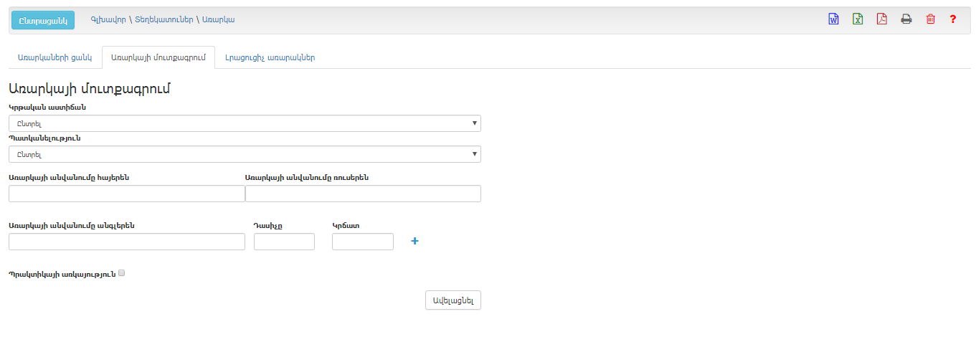Select the Առարկայի մուտքագրում tab
This screenshot has height=347, width=976.
(x=158, y=58)
